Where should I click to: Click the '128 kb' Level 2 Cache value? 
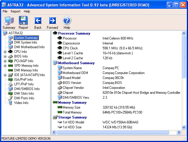tap(108, 58)
